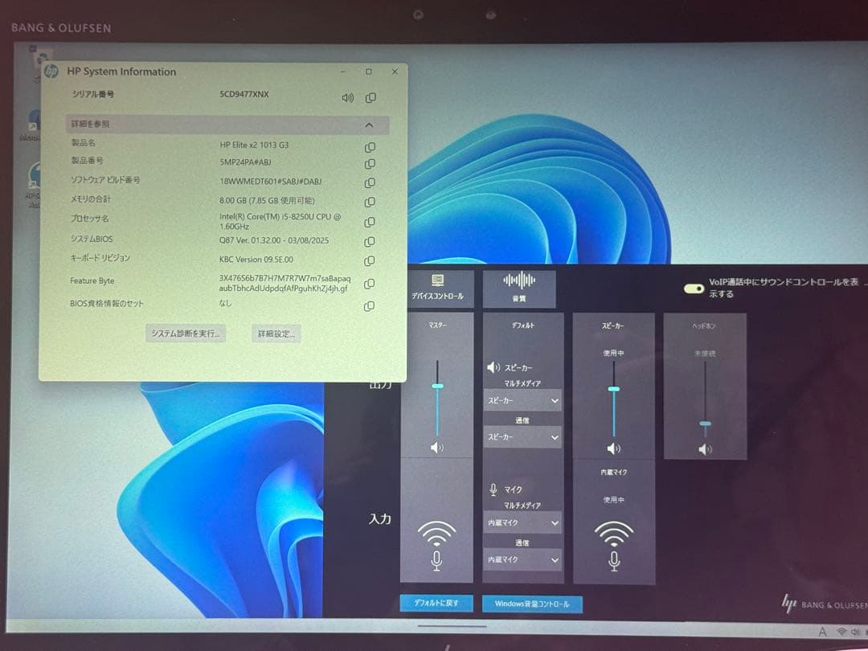
Task: Click the read-aloud speaker icon beside serial number
Action: [x=347, y=98]
